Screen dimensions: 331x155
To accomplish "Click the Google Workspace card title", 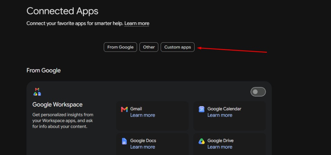I will point(58,105).
